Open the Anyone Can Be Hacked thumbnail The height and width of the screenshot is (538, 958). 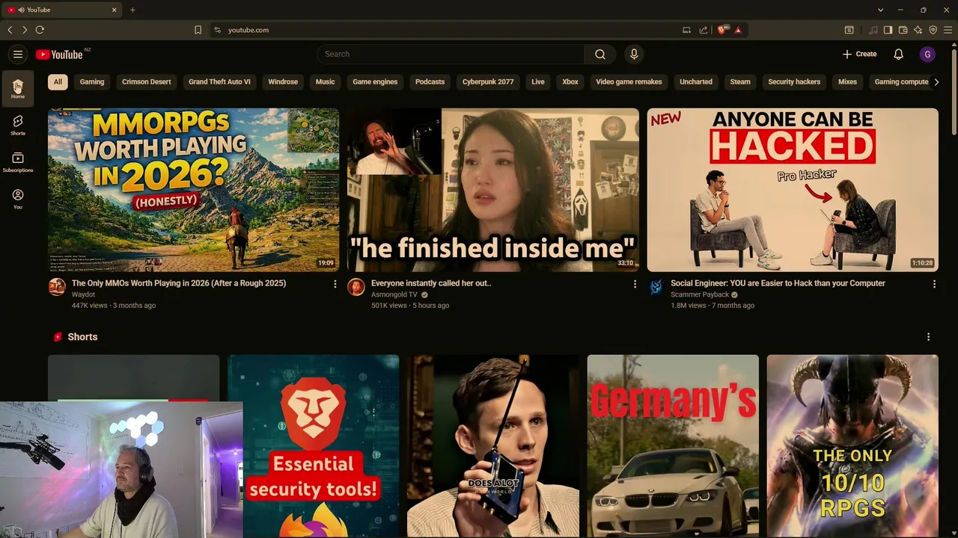pos(793,190)
